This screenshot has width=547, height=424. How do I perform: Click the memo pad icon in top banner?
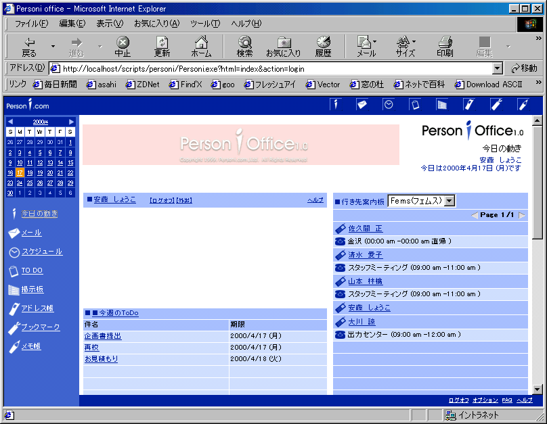coord(523,104)
